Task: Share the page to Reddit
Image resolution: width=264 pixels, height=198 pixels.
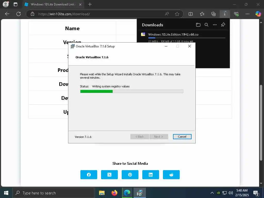Action: (x=171, y=175)
